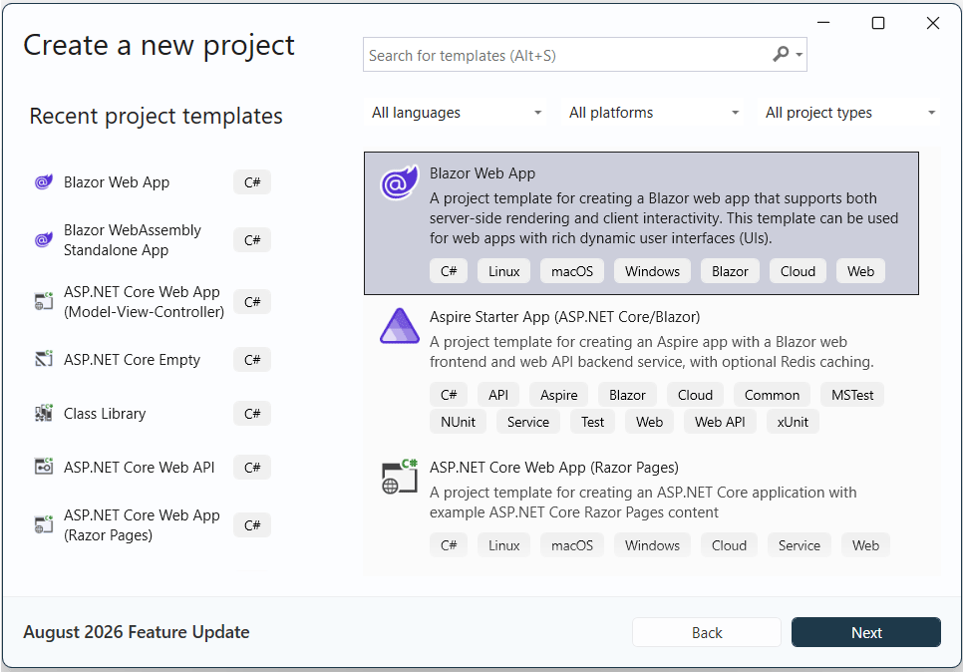Click the C# tag beside ASP.NET Core Web API
The height and width of the screenshot is (672, 963).
(x=252, y=468)
